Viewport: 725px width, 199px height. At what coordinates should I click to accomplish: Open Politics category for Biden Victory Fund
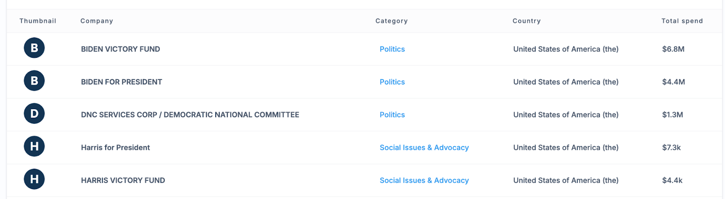point(392,49)
